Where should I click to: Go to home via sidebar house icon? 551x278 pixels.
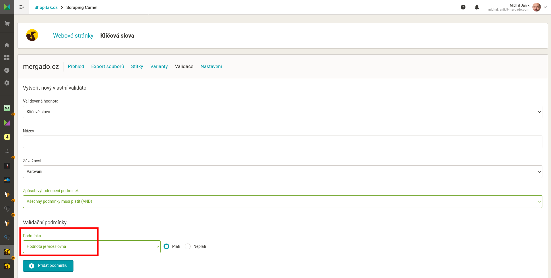pos(7,45)
